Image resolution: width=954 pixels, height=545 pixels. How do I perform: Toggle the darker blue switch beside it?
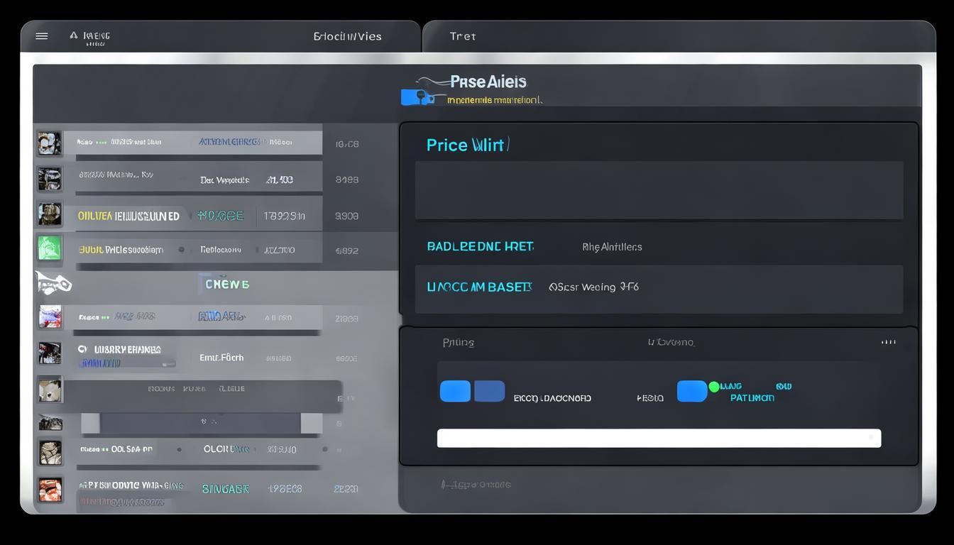489,391
